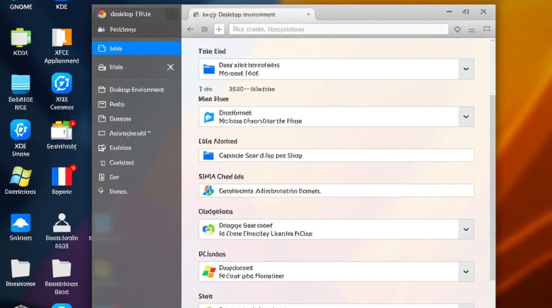The width and height of the screenshot is (552, 308).
Task: Open the French flag Bopprte desktop icon
Action: 62,177
